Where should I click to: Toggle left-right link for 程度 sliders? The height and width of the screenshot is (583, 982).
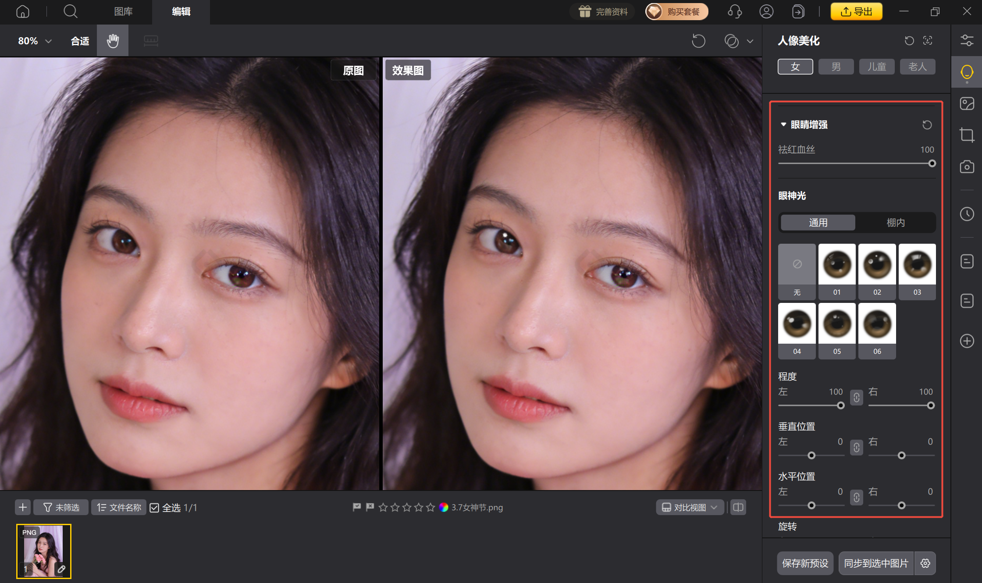click(856, 398)
